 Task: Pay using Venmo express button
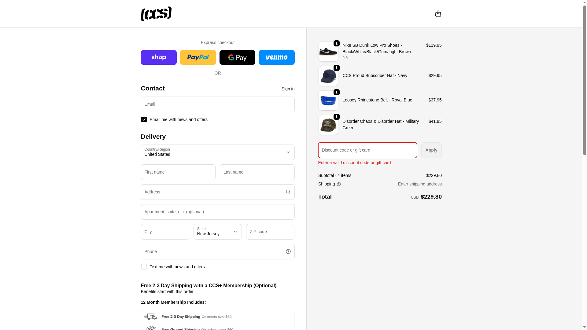(276, 57)
